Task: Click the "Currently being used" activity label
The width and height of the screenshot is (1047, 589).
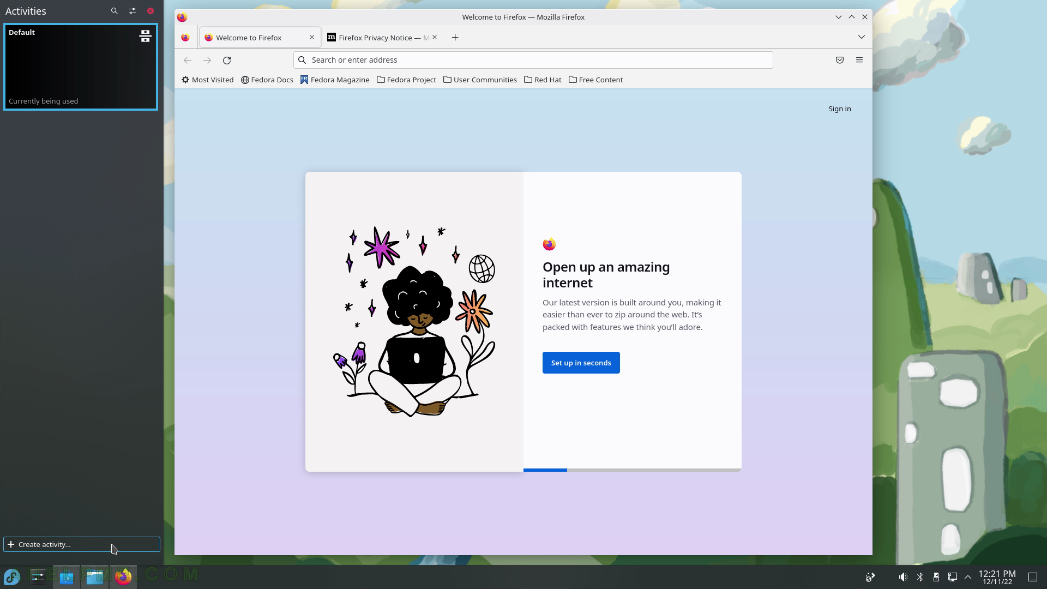Action: (43, 101)
